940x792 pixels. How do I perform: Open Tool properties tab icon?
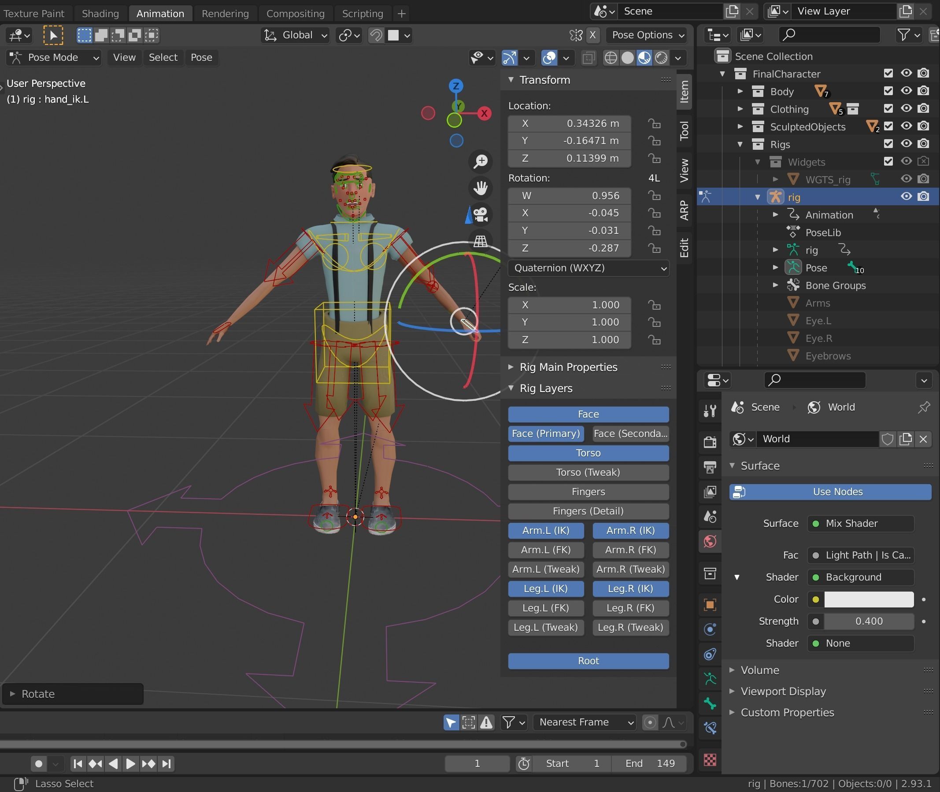pyautogui.click(x=710, y=411)
